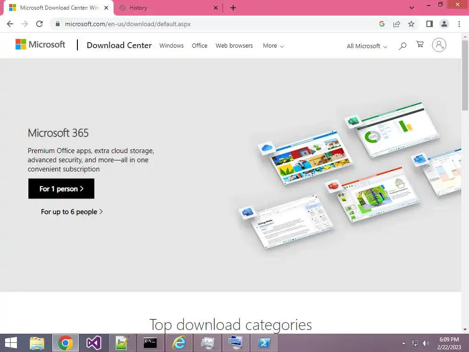Open File Explorer from taskbar
The height and width of the screenshot is (352, 469).
click(x=37, y=343)
